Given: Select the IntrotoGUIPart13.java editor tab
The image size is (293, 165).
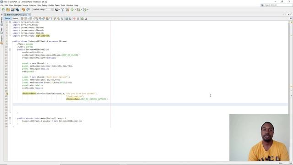Looking at the screenshot, I should pyautogui.click(x=17, y=15).
